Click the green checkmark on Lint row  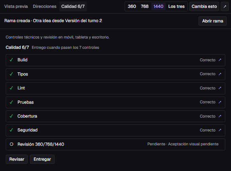[x=11, y=88]
